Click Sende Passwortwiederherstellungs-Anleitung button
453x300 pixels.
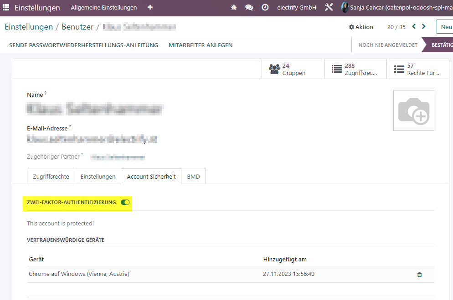(x=83, y=45)
